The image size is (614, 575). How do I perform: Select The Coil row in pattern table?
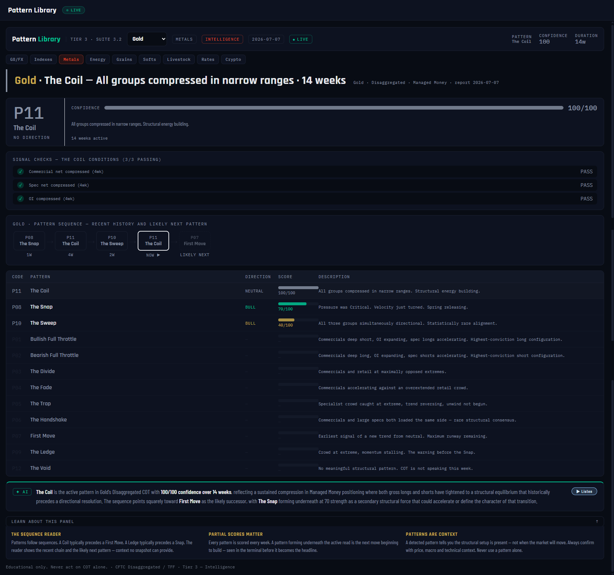(305, 291)
